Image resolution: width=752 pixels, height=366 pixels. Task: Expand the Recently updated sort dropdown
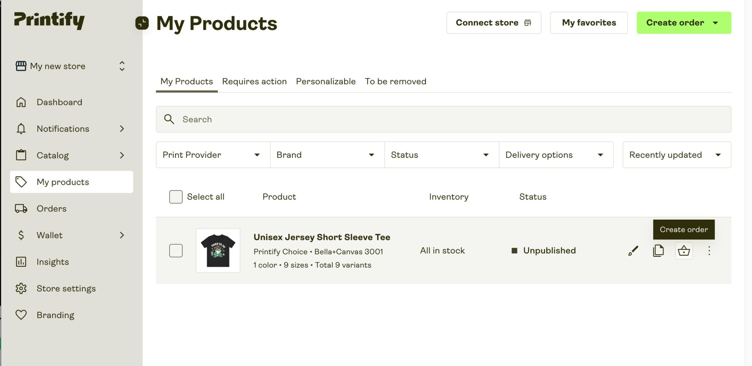pyautogui.click(x=676, y=155)
